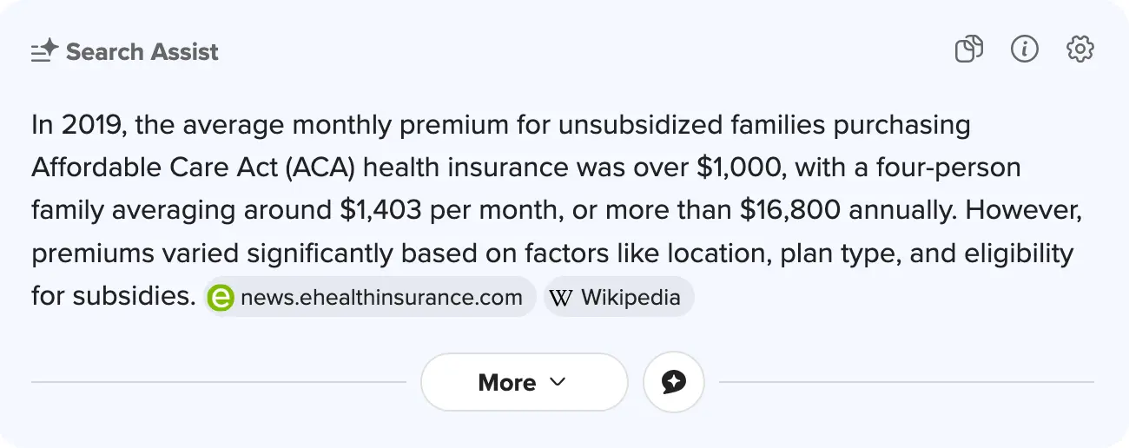Open the news.ehealthinsurance.com source
The width and height of the screenshot is (1129, 448).
(x=381, y=298)
